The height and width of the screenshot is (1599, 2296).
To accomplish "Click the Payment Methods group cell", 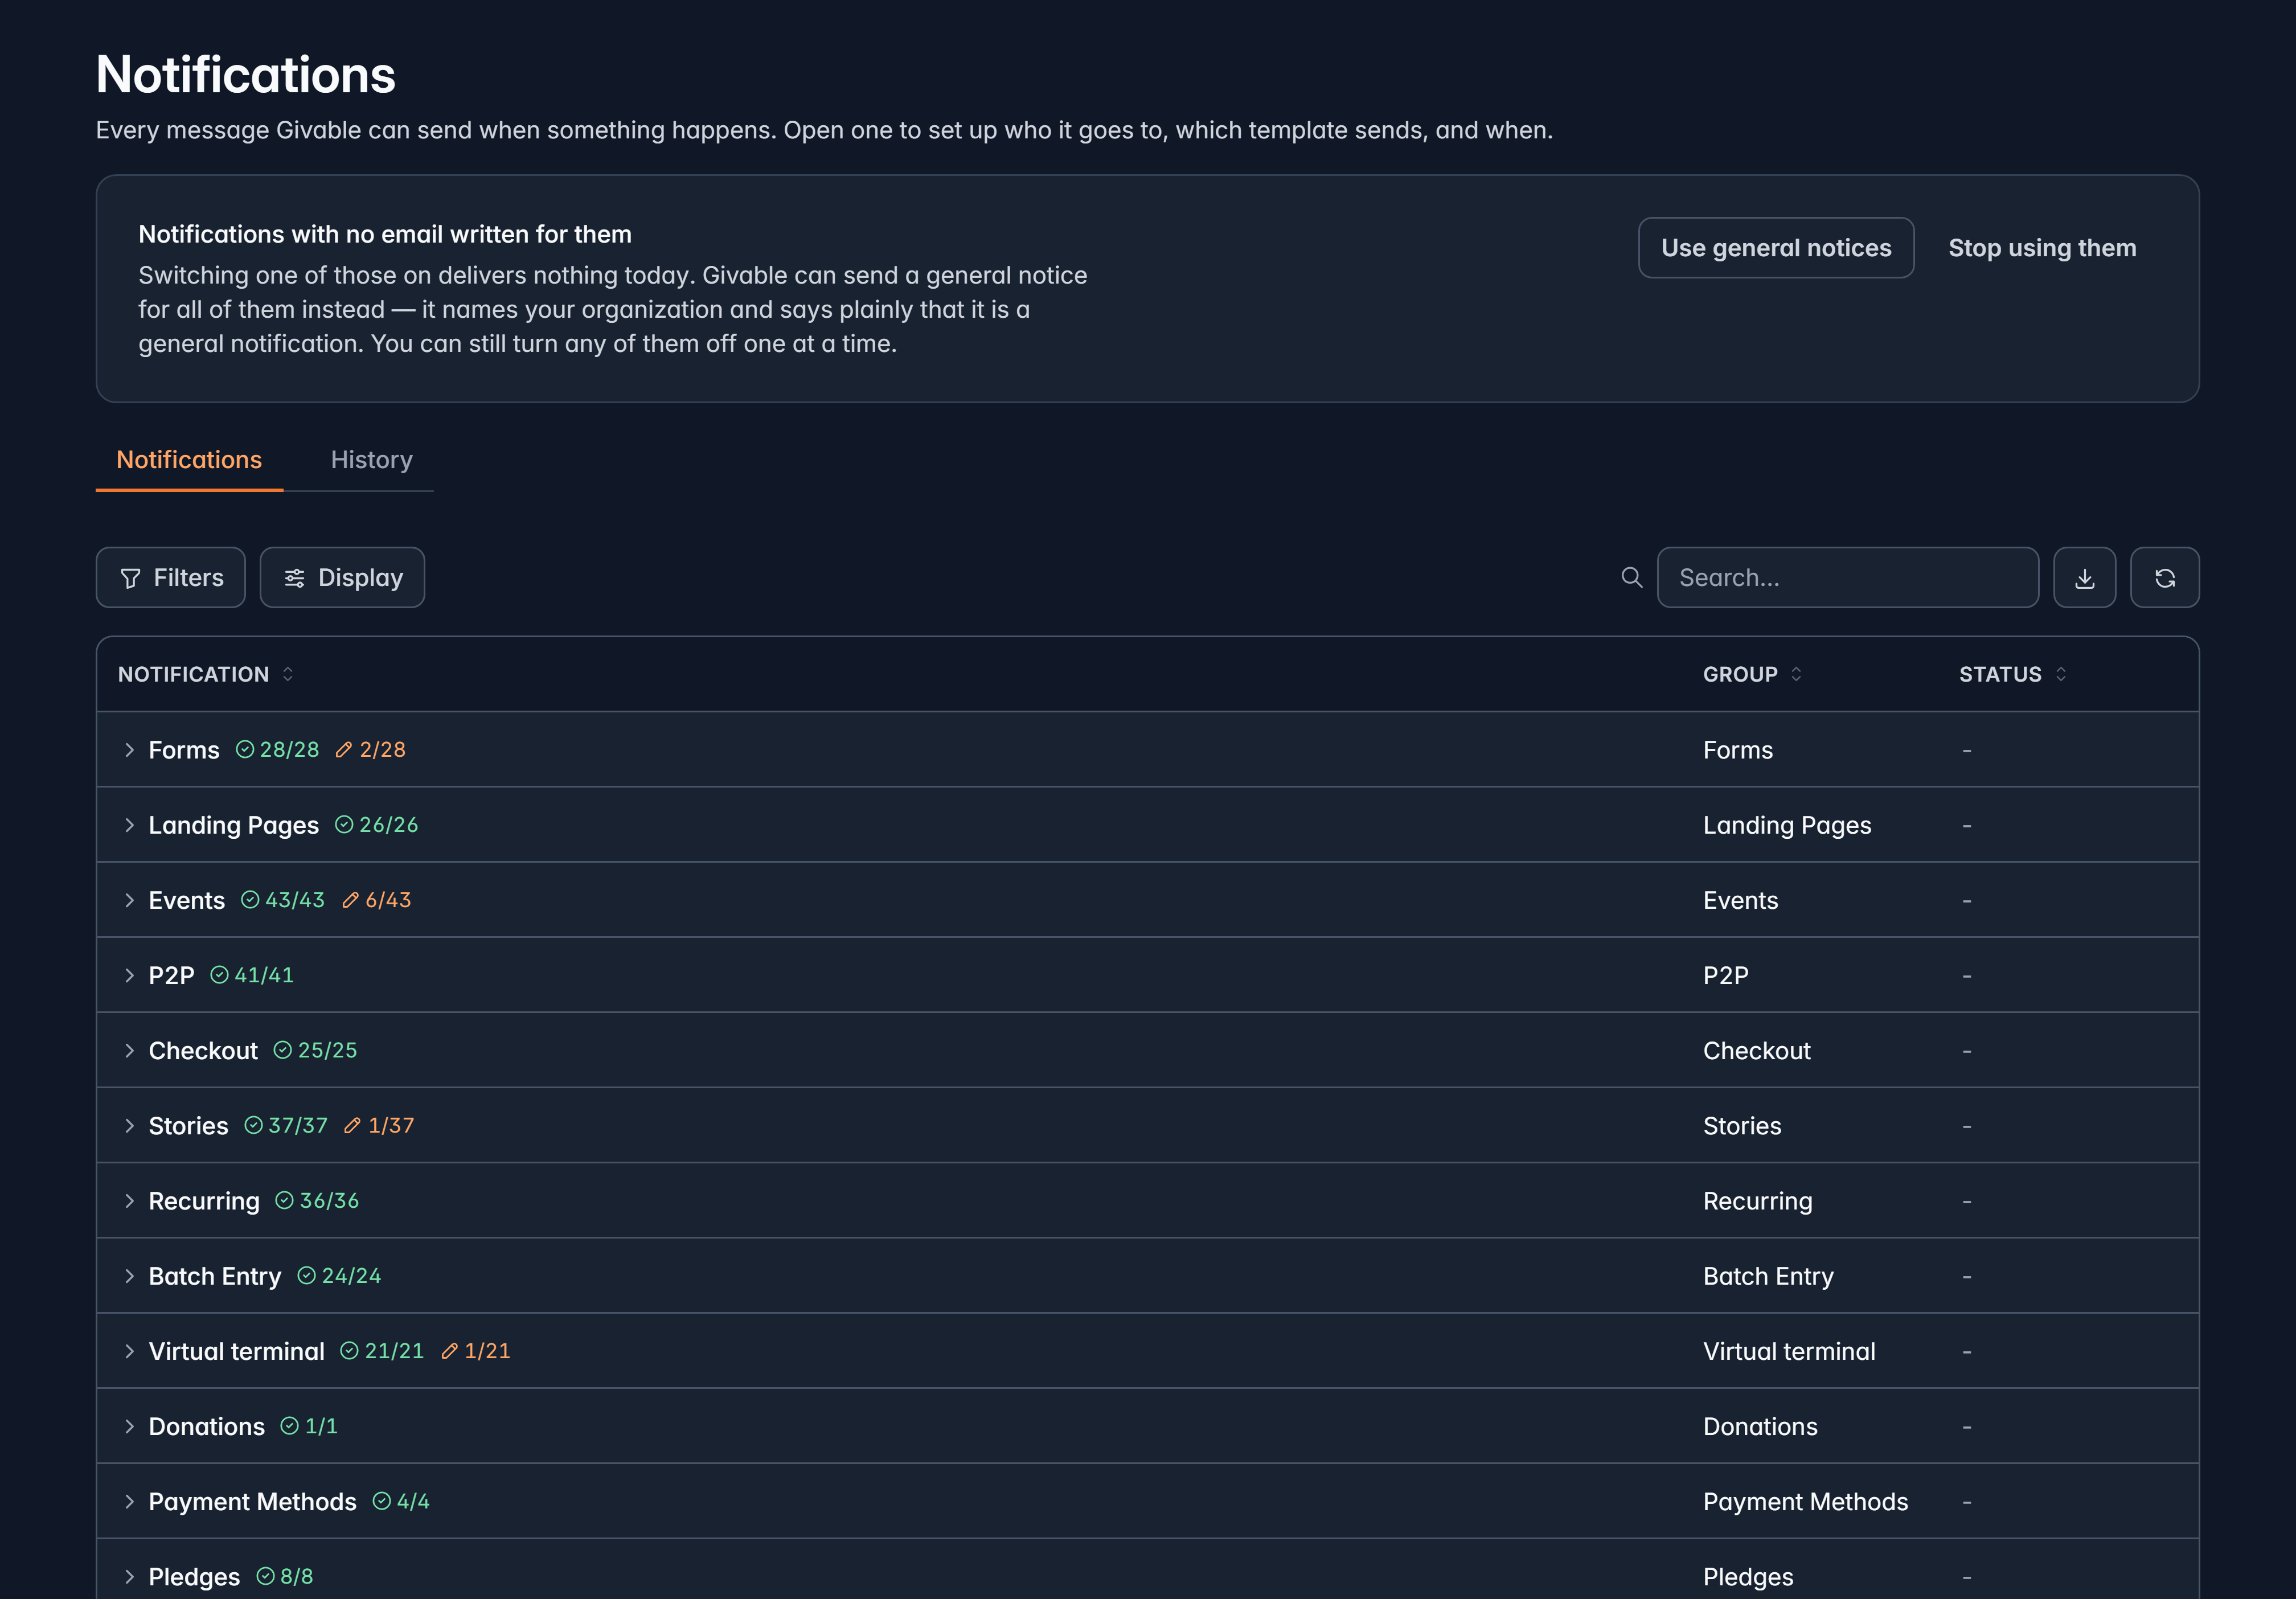I will click(1805, 1501).
